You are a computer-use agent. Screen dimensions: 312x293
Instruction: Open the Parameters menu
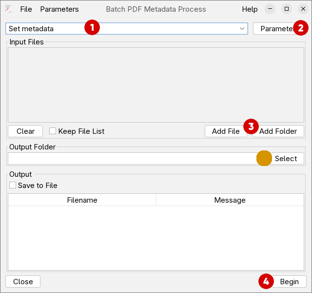pyautogui.click(x=59, y=9)
